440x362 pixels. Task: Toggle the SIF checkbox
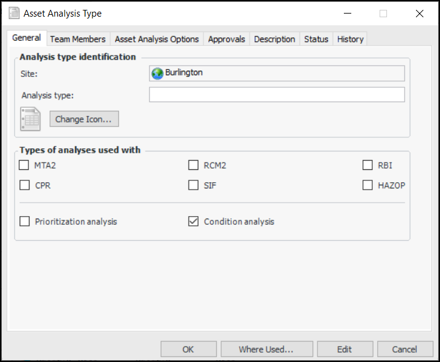pyautogui.click(x=194, y=185)
